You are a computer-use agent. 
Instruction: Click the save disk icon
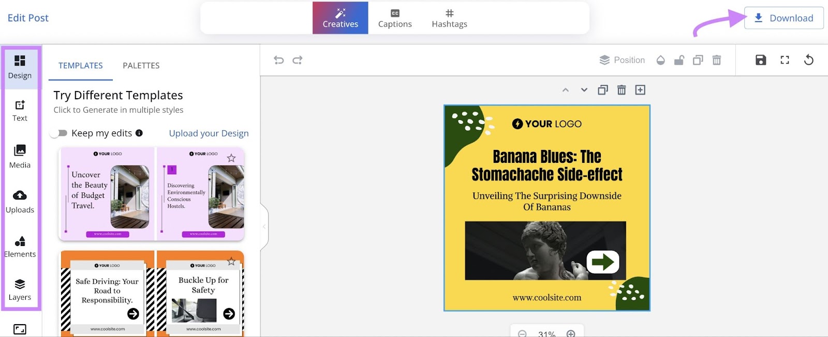pyautogui.click(x=760, y=60)
